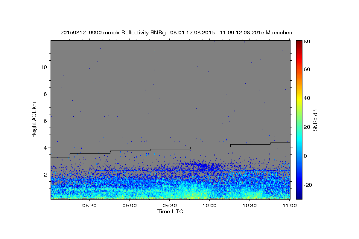Click the colorbar value -20

[x=308, y=185]
